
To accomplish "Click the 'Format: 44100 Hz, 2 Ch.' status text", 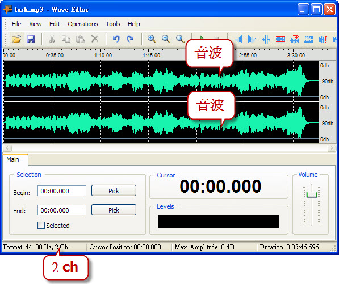I will pos(36,247).
